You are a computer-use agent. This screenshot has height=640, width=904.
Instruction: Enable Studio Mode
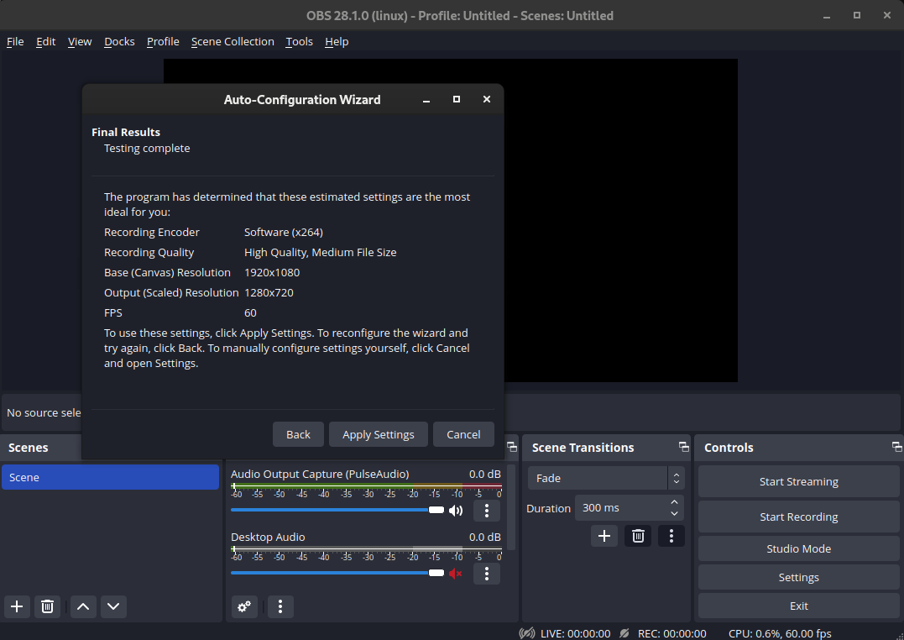(797, 548)
